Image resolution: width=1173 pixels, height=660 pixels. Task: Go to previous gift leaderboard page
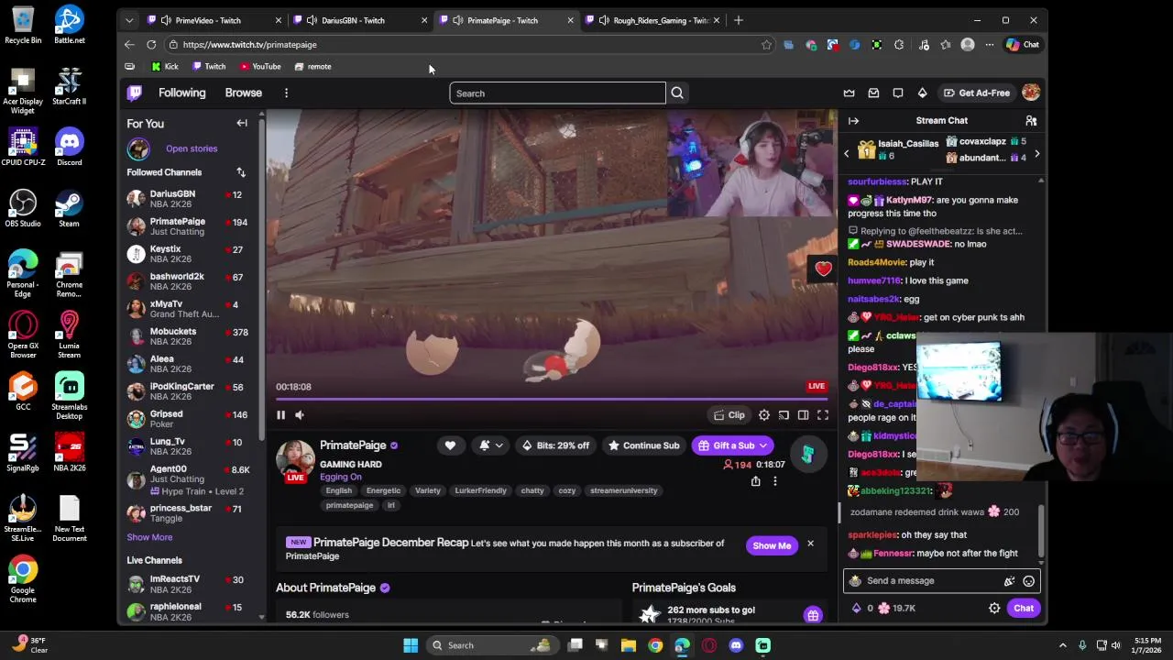(847, 154)
